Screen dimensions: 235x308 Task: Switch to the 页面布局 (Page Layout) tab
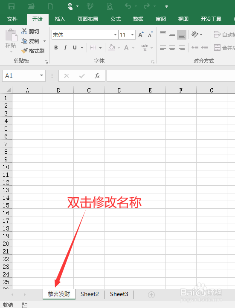click(88, 19)
